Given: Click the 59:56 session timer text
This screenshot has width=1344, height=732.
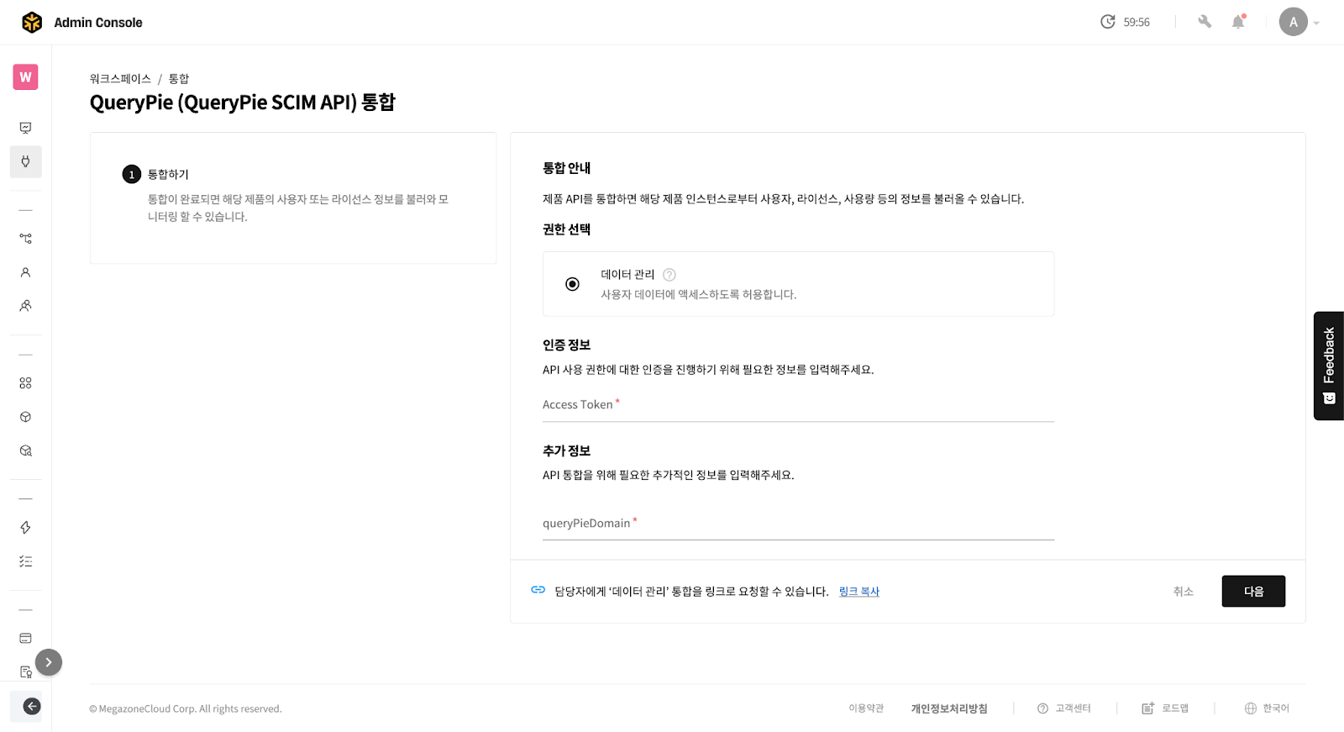Looking at the screenshot, I should tap(1137, 22).
